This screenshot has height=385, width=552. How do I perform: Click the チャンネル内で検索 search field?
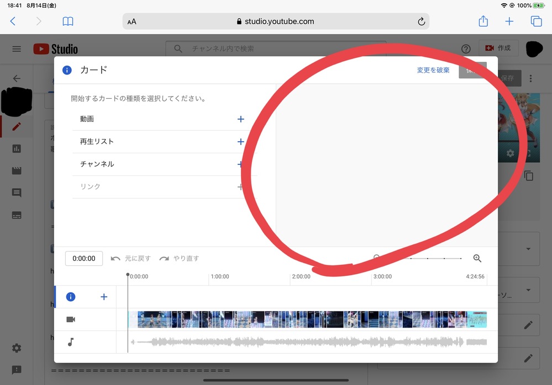click(276, 49)
